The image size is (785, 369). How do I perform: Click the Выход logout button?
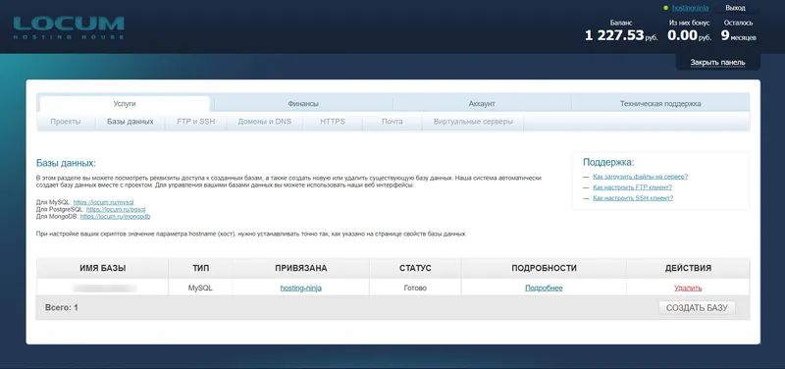[735, 8]
